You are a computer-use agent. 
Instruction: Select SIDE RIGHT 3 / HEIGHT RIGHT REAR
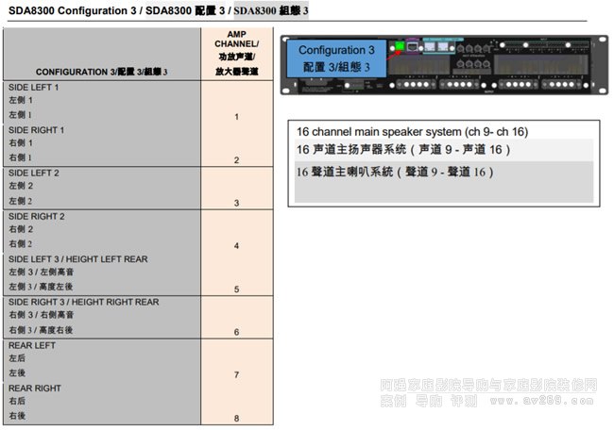(x=83, y=302)
